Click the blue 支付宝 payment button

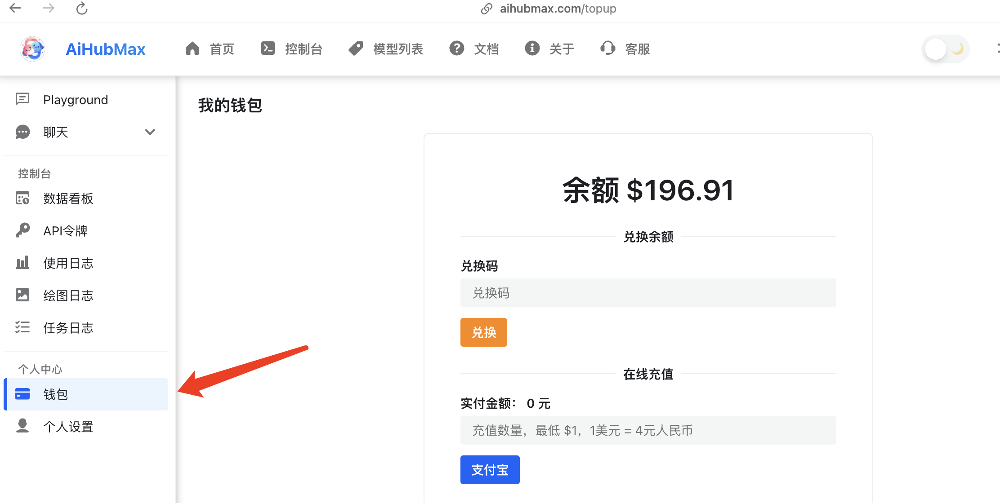(490, 470)
